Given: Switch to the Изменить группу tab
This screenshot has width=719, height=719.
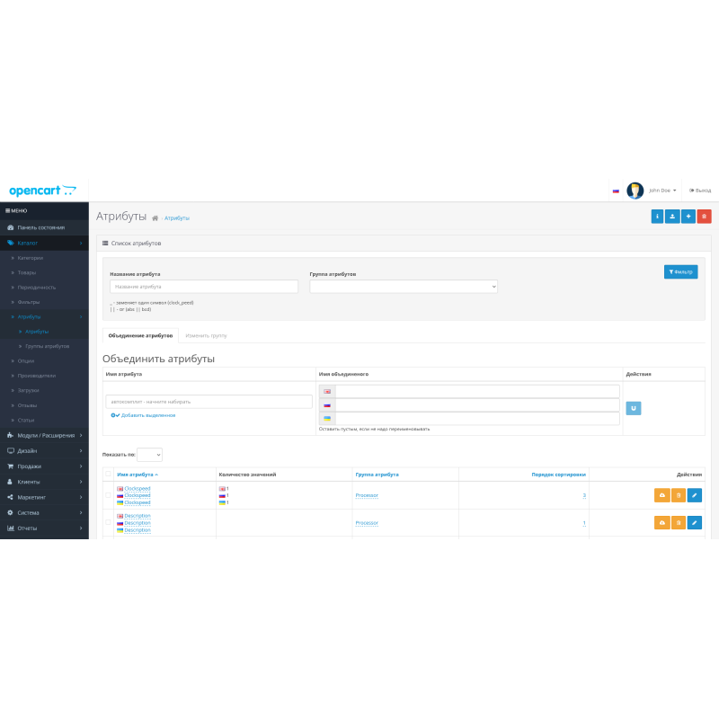Looking at the screenshot, I should 206,334.
